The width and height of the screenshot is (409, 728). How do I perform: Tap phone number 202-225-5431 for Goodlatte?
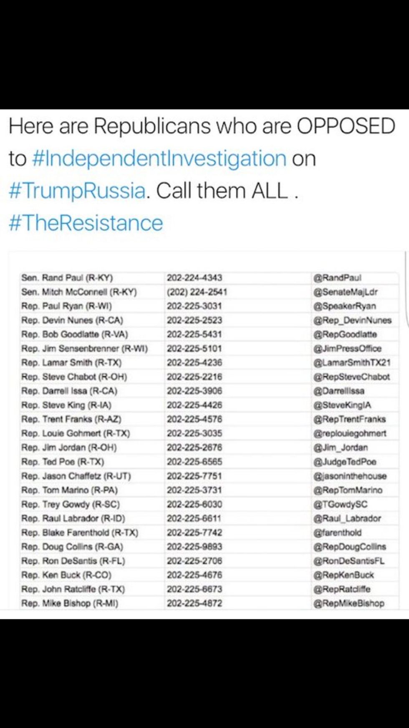194,334
